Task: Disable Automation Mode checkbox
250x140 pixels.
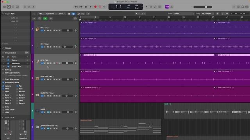Action: 3,82
